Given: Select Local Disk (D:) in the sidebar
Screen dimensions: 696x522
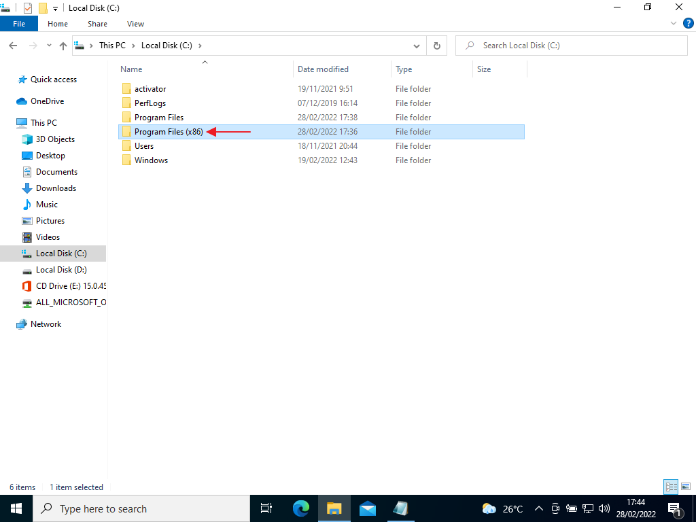Looking at the screenshot, I should point(61,269).
